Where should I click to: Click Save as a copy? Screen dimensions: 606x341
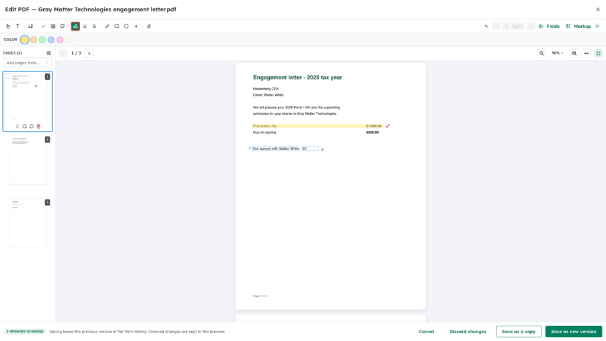(x=518, y=332)
